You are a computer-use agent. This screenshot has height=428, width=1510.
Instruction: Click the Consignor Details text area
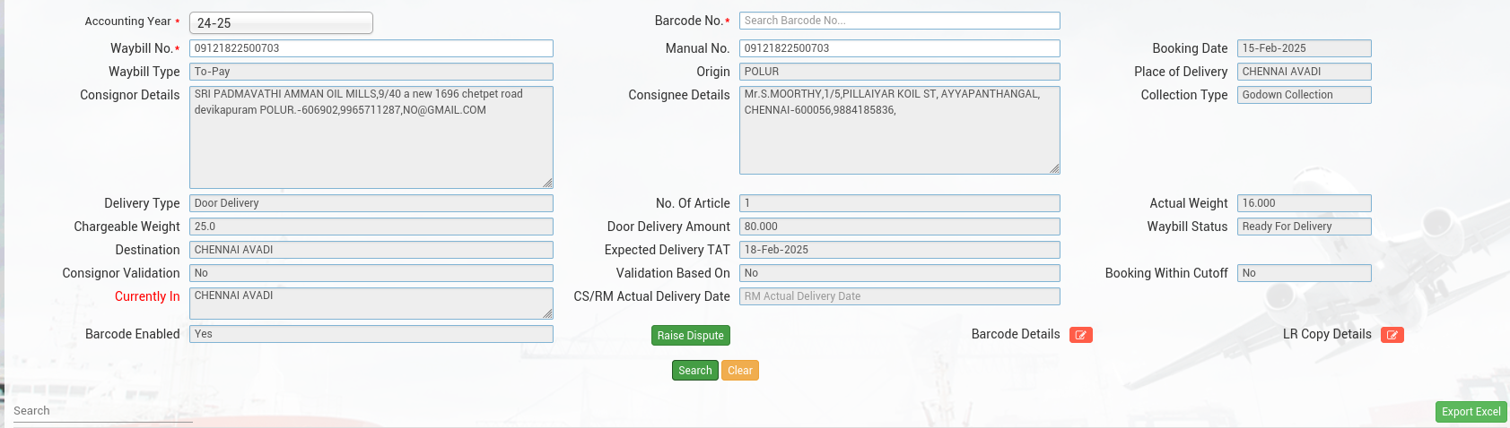tap(371, 137)
